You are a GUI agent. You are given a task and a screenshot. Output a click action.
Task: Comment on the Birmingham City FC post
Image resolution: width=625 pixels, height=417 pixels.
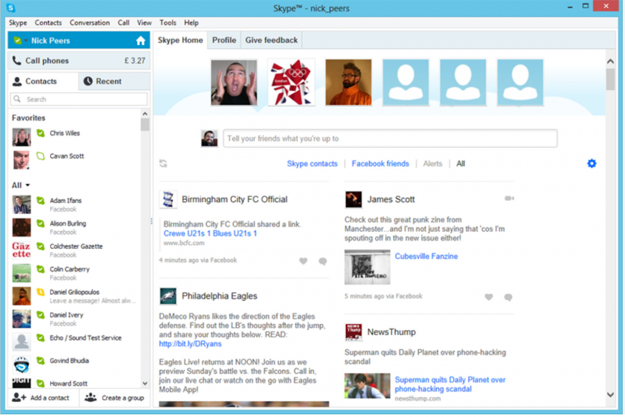pos(323,262)
